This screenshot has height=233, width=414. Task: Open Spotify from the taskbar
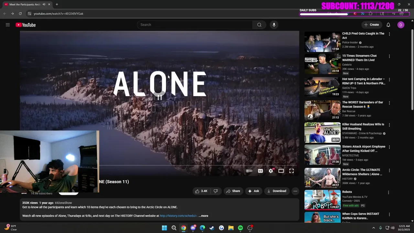[x=240, y=228]
